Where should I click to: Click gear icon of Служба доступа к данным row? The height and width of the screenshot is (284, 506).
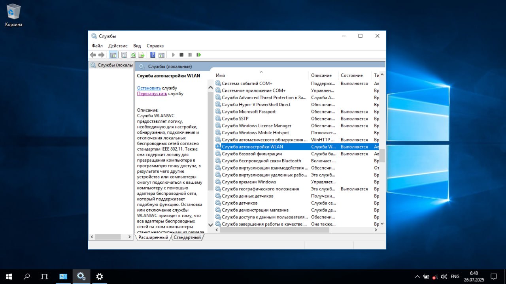click(x=218, y=217)
